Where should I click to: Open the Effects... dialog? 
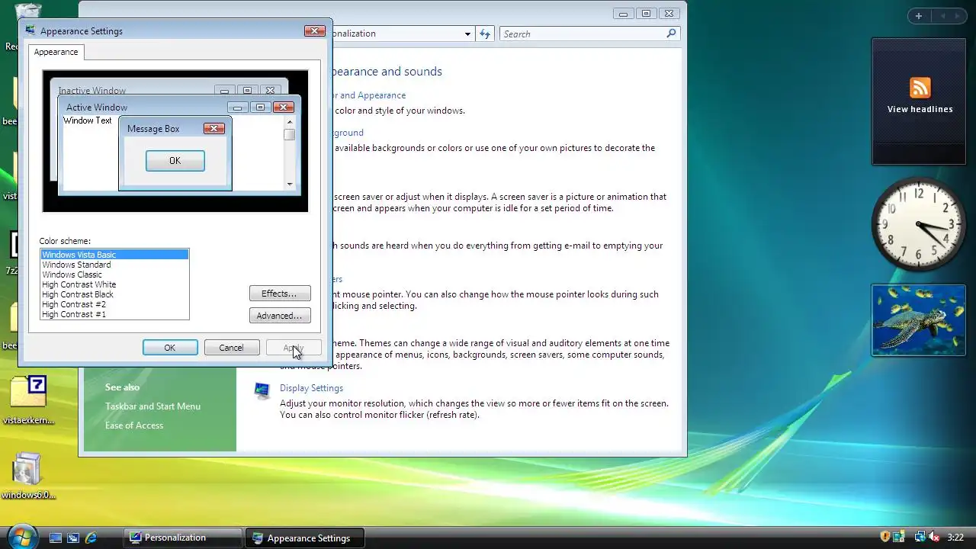(x=279, y=294)
